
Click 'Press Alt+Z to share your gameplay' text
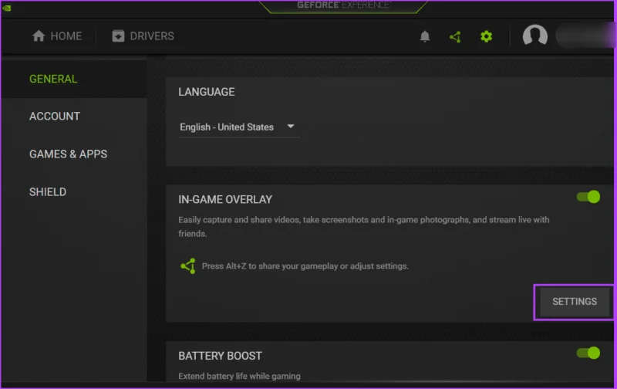point(305,266)
